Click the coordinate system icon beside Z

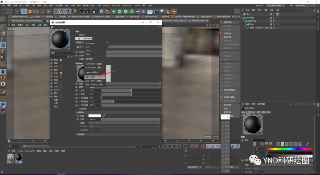coord(74,11)
